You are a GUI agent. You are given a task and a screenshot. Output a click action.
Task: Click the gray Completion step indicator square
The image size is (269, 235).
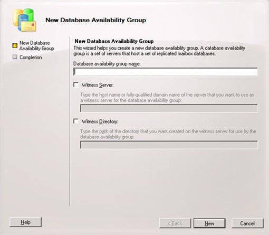15,57
